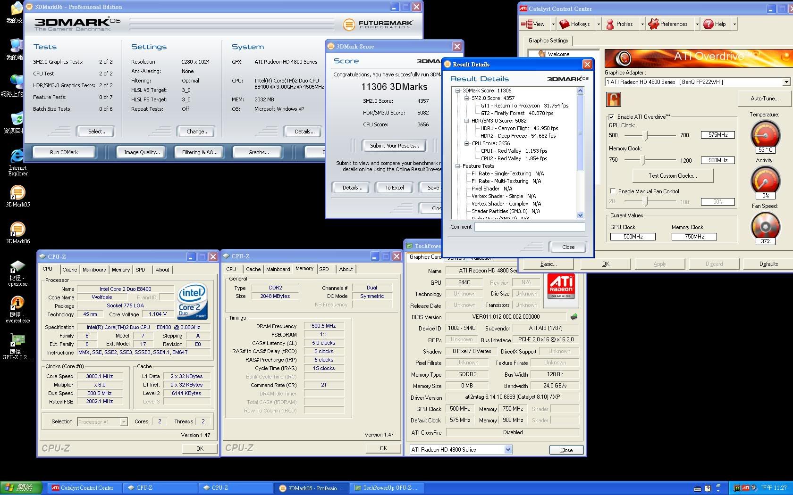Screen dimensions: 793x495
Task: Click the ATI Radeon logo in GPU-Z
Action: click(561, 286)
